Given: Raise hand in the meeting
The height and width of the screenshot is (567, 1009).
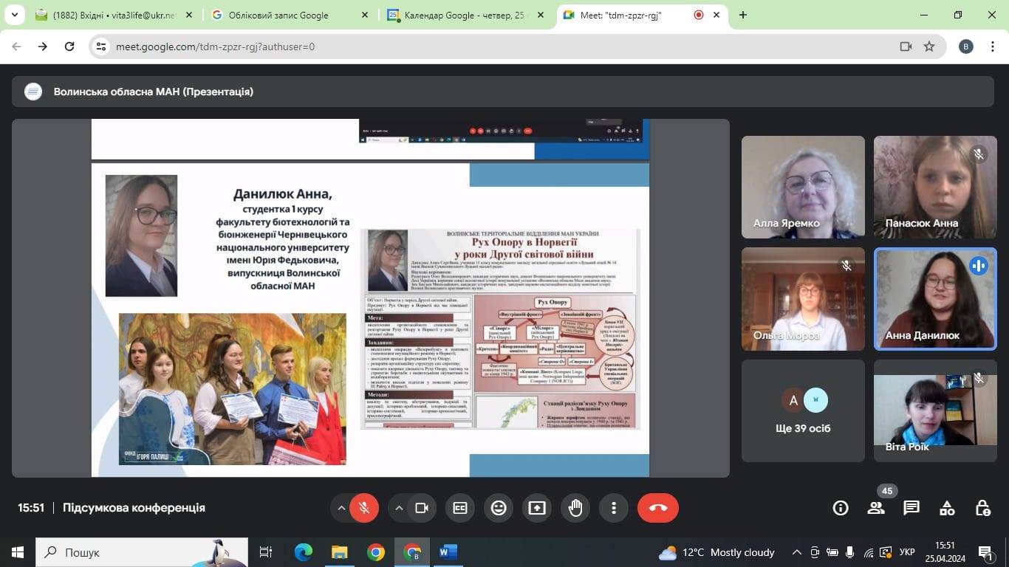Looking at the screenshot, I should 575,508.
